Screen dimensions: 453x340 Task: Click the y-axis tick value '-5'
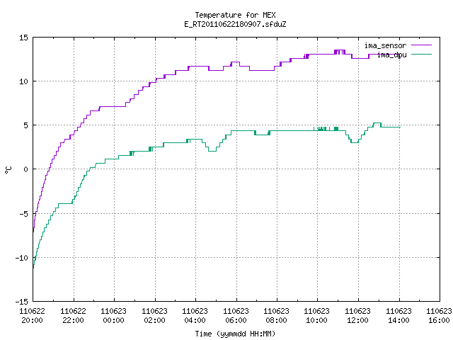[x=23, y=214]
